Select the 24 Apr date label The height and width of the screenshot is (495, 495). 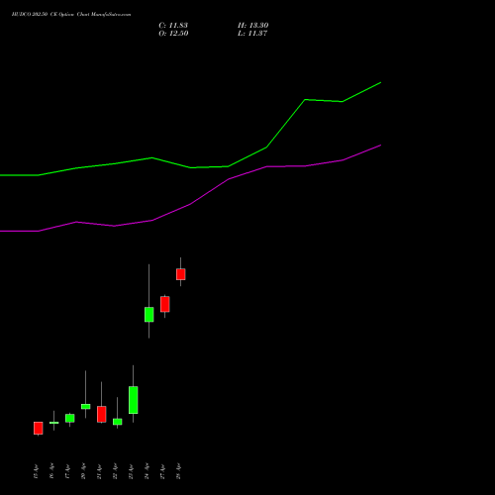pos(147,471)
